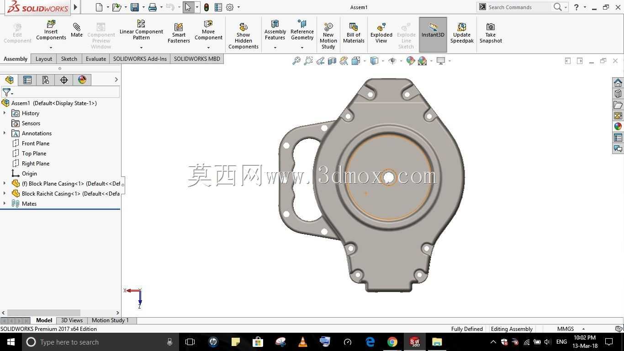The width and height of the screenshot is (624, 351).
Task: Open Reference Geometry dropdown arrow
Action: pos(302,48)
